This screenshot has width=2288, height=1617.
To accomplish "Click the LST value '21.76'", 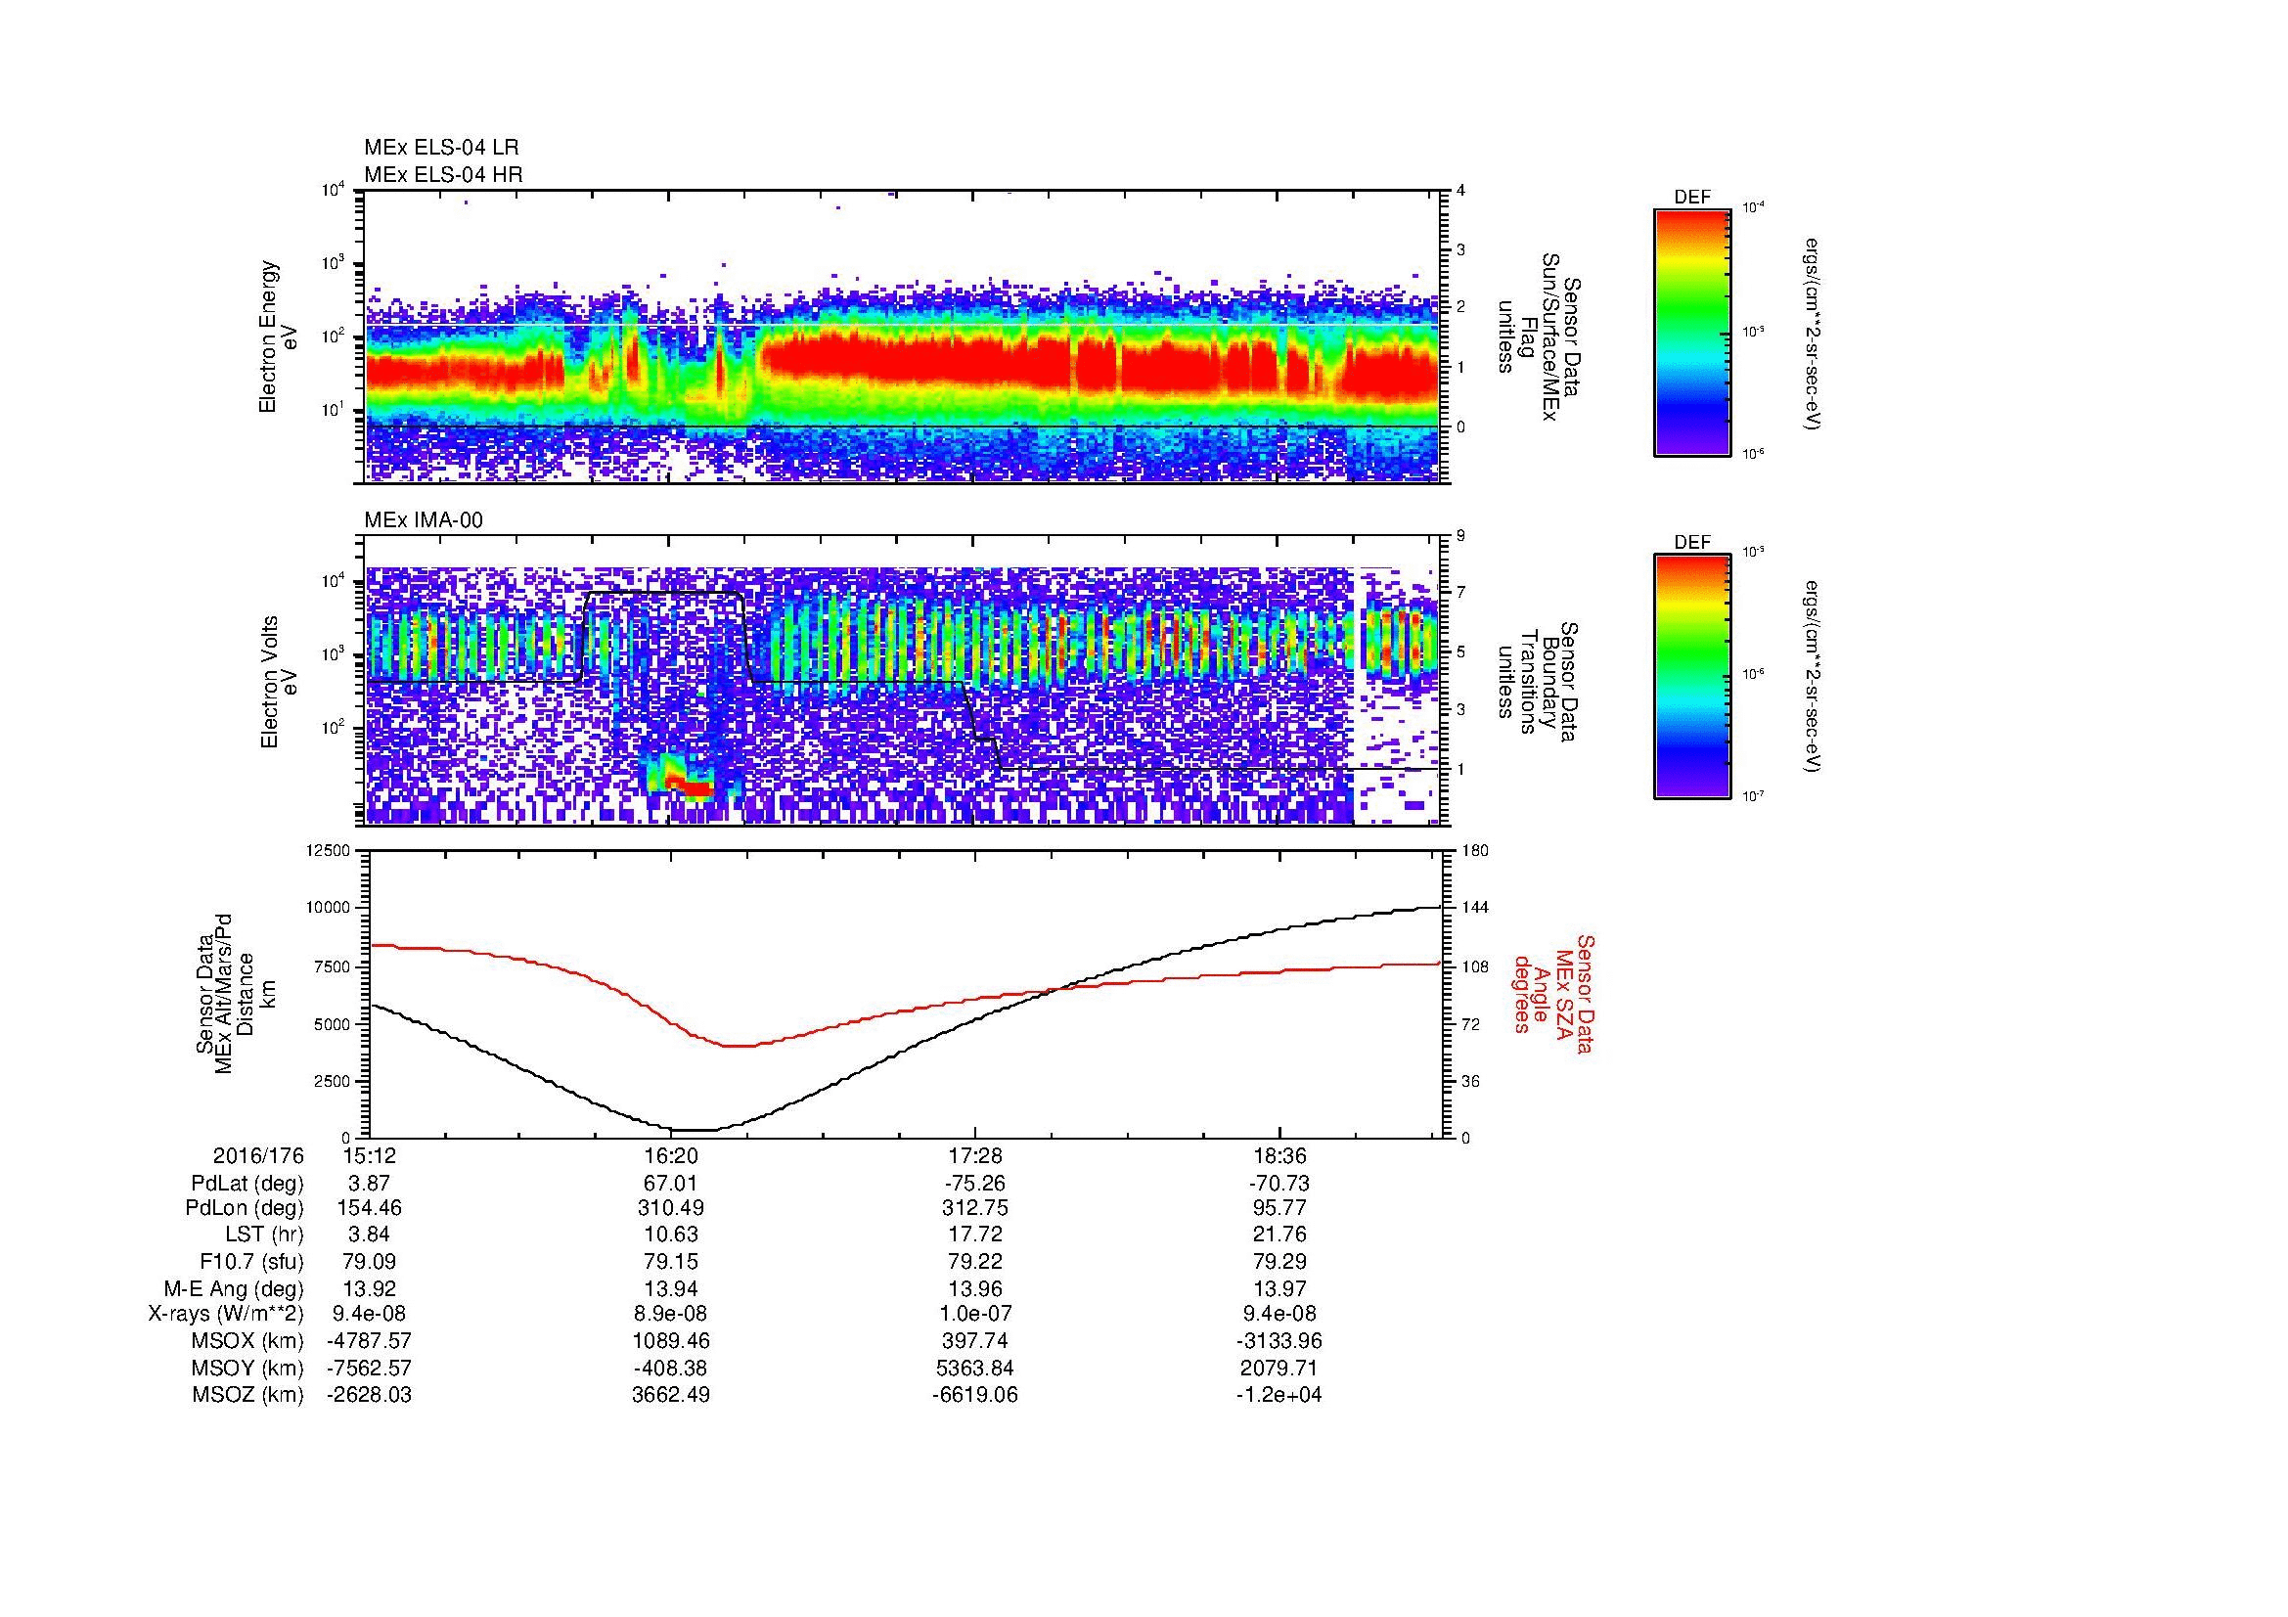I will coord(1279,1235).
